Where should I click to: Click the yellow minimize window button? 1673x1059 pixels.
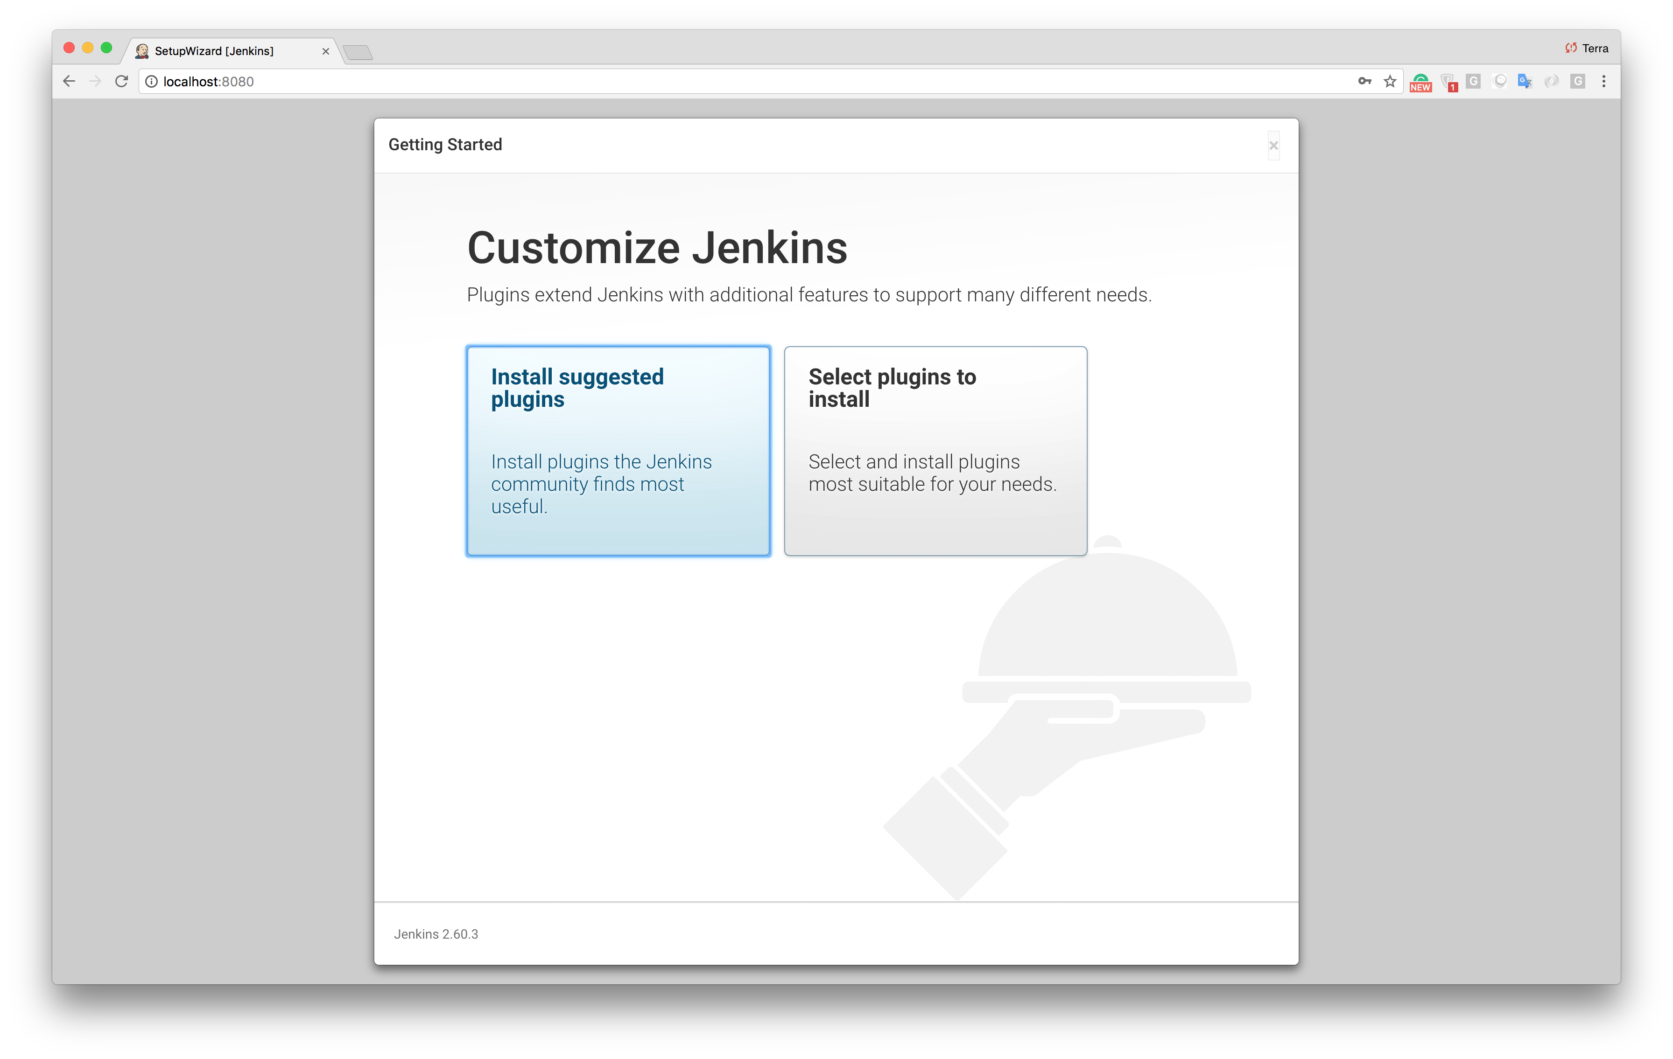pos(88,48)
